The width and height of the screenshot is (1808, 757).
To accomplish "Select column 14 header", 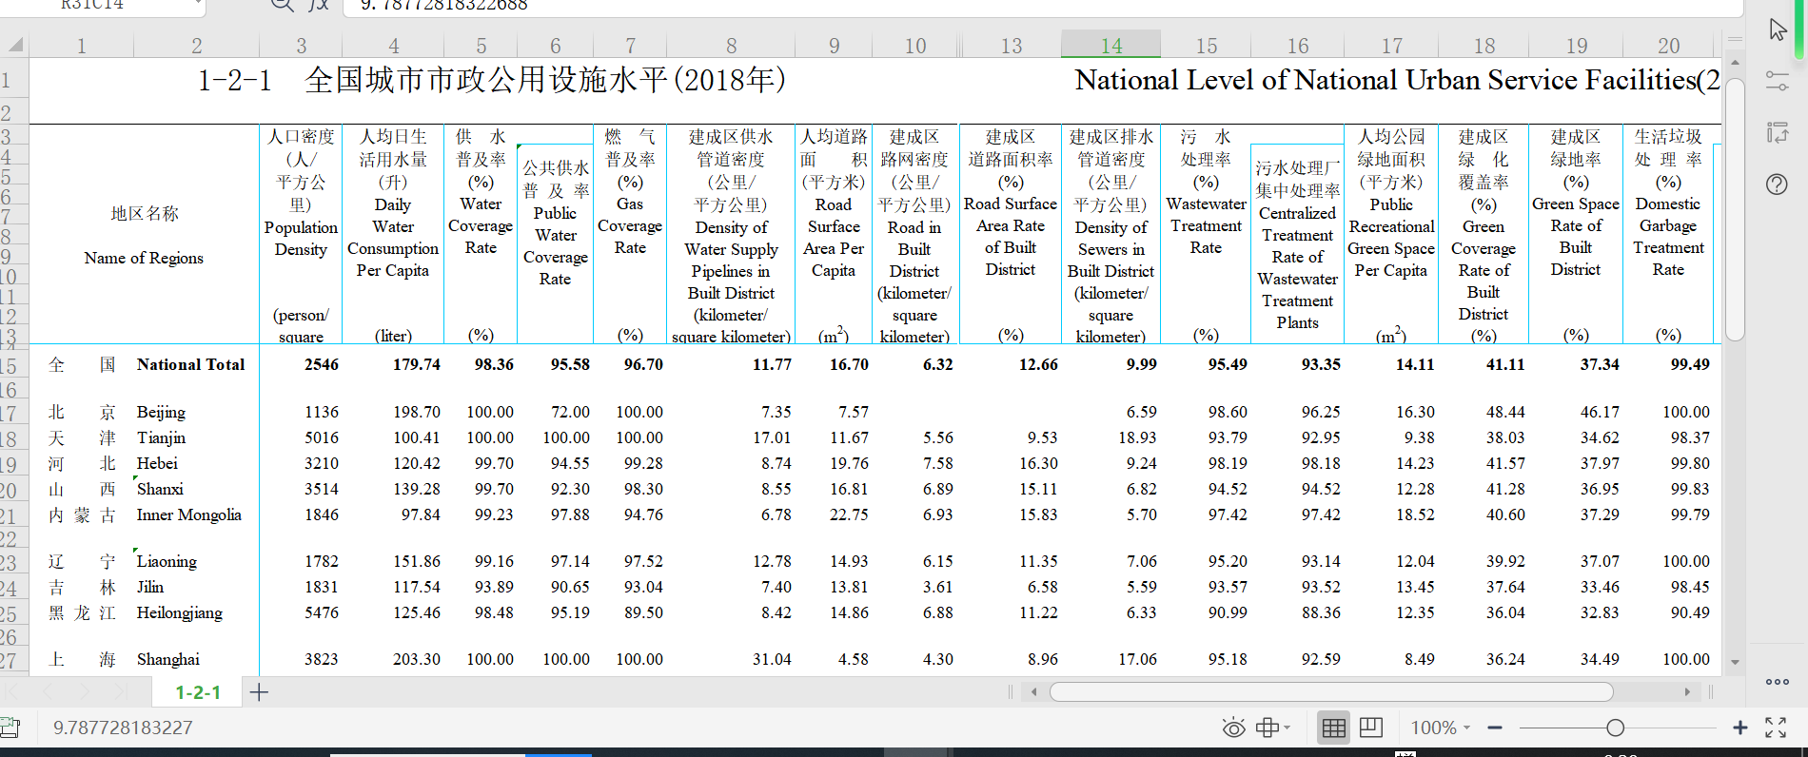I will (x=1110, y=46).
